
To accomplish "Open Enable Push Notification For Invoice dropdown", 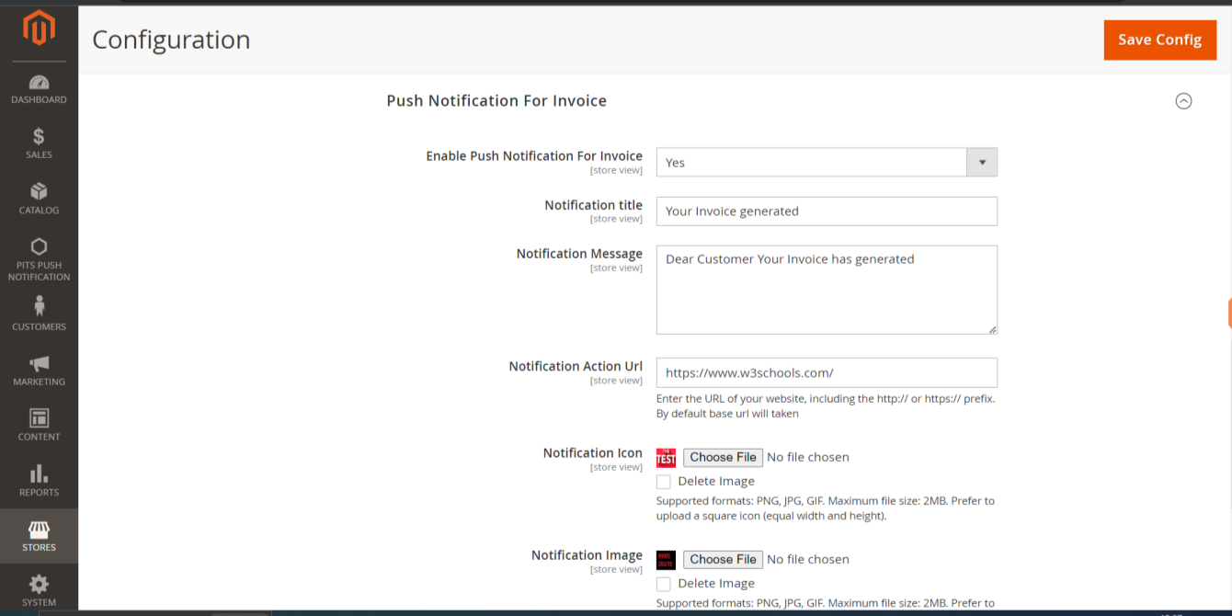I will 826,163.
